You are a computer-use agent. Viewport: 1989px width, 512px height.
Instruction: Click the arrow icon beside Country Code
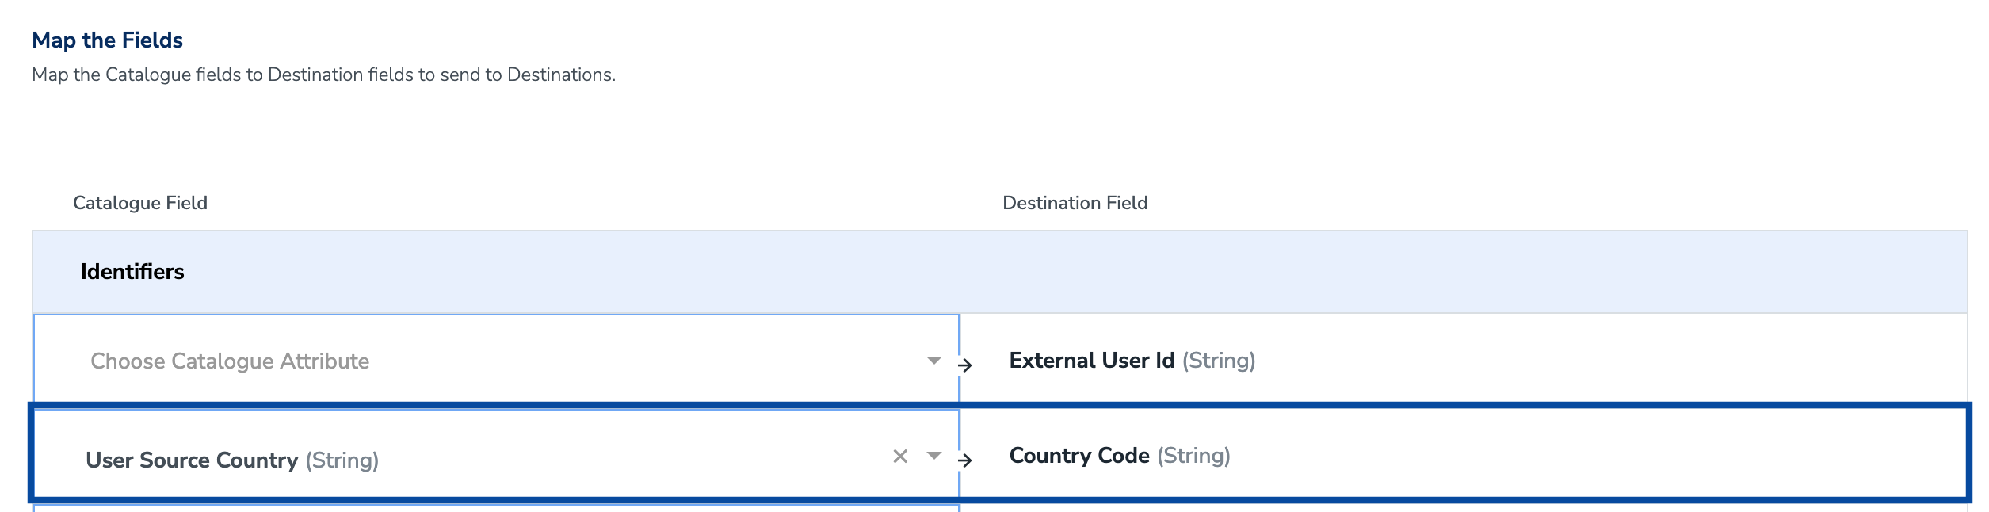click(x=964, y=460)
